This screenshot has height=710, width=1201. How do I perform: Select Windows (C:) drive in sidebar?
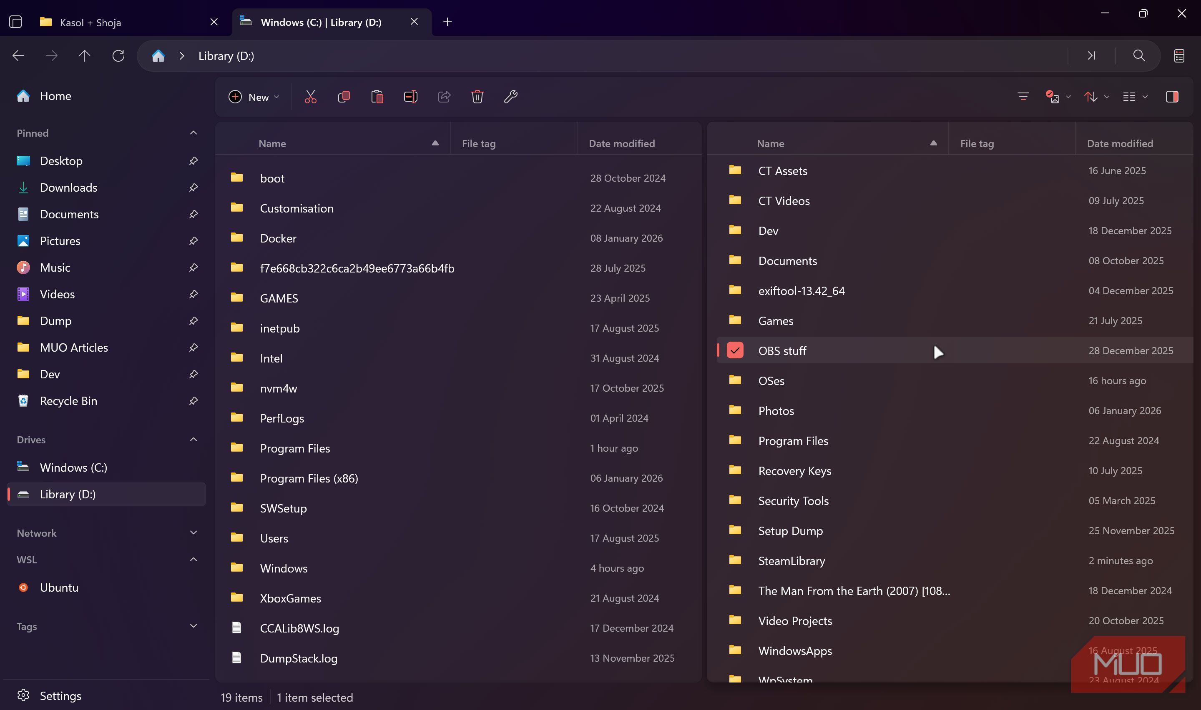pos(106,467)
